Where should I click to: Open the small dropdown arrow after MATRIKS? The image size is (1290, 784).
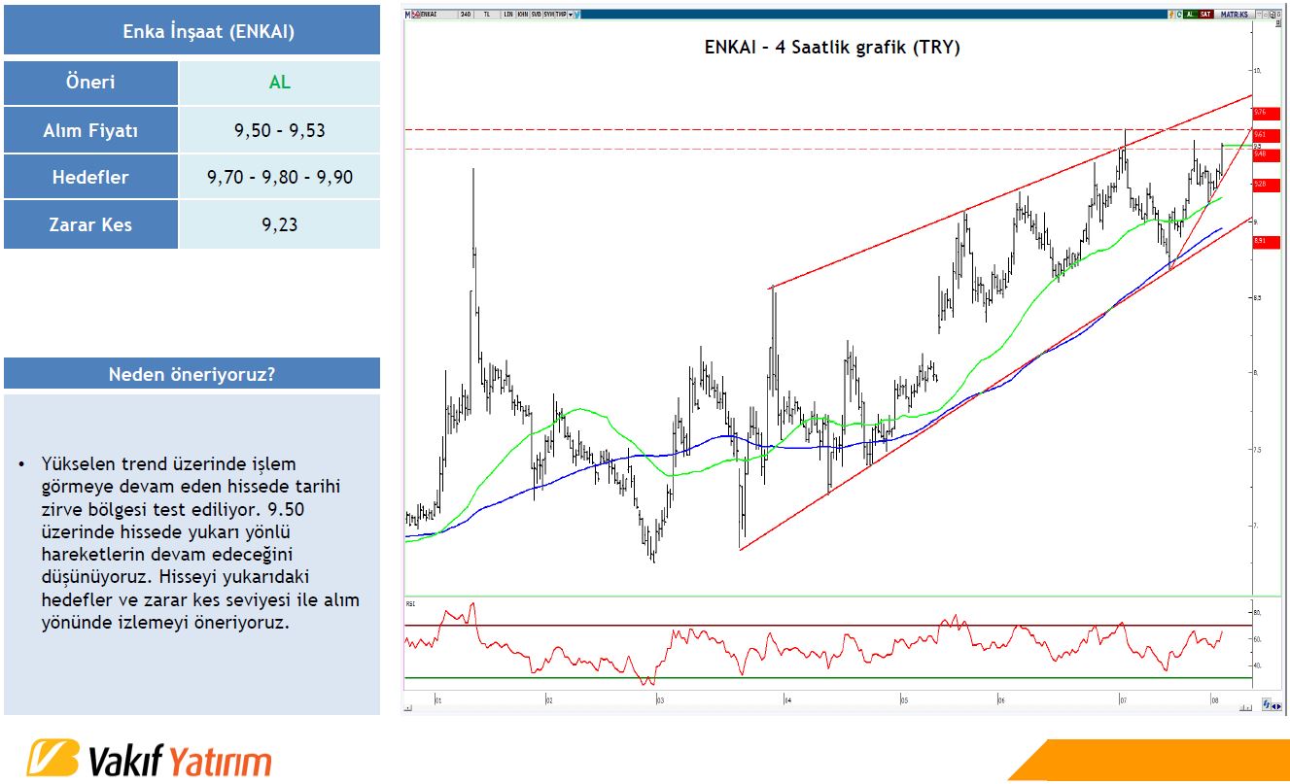coord(1259,15)
